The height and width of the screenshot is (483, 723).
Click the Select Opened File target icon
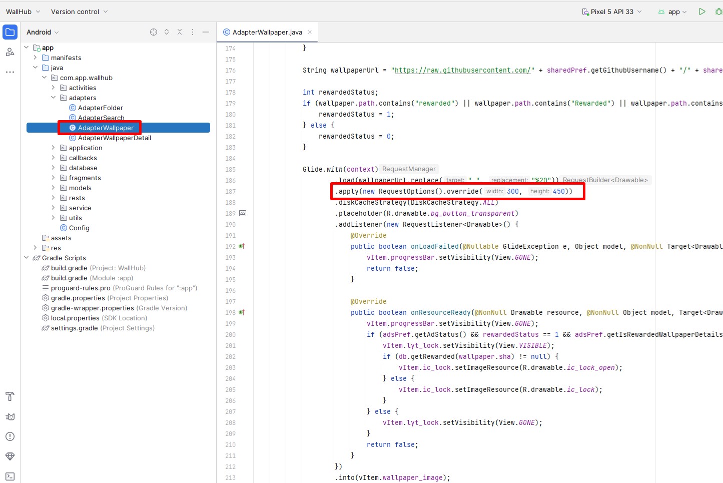(154, 32)
